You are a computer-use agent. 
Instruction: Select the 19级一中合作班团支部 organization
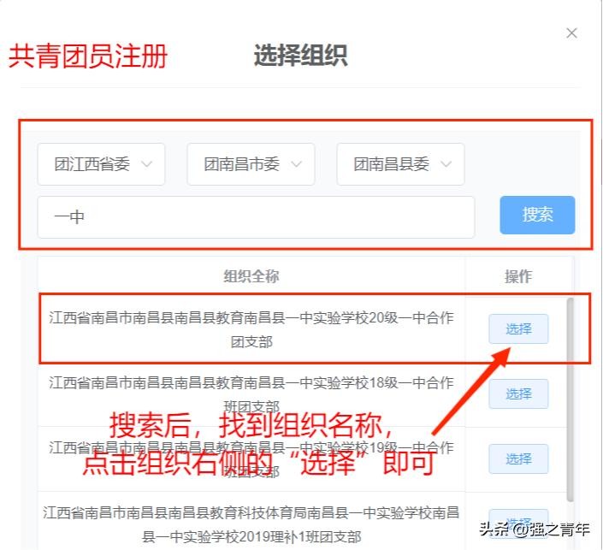518,458
